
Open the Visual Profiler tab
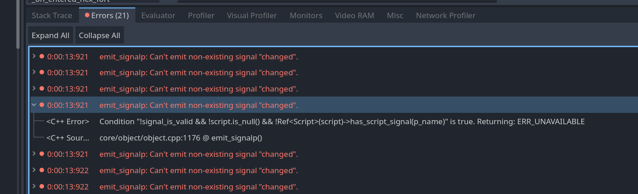coord(252,15)
